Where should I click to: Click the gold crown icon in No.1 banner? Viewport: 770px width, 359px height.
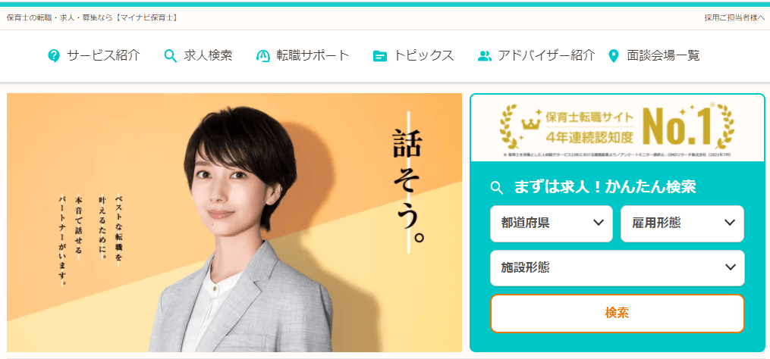[x=531, y=123]
